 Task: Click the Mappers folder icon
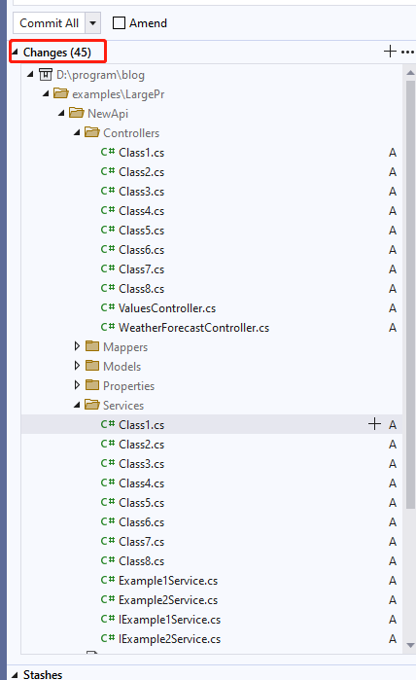[x=92, y=346]
